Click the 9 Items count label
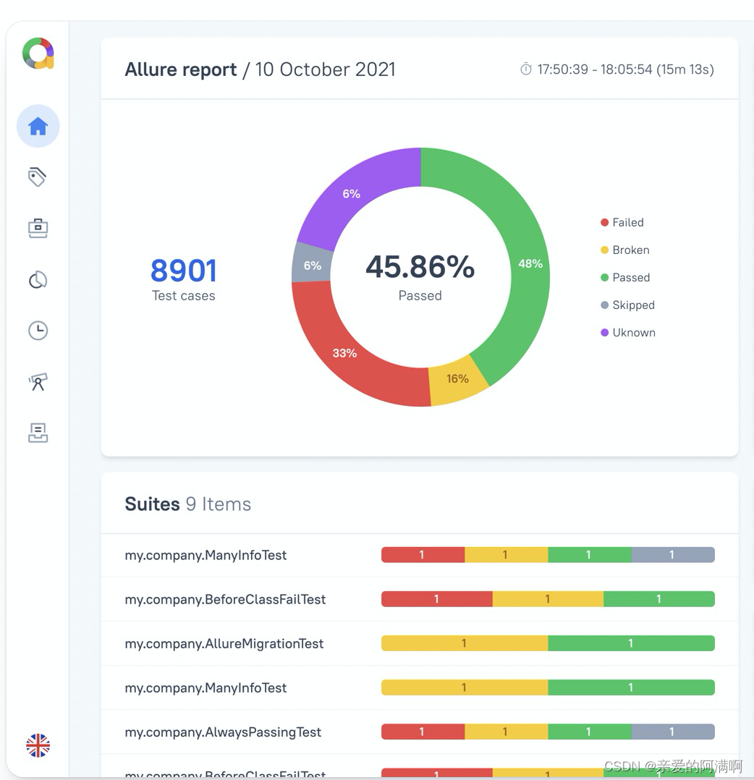Image resolution: width=754 pixels, height=780 pixels. coord(219,504)
